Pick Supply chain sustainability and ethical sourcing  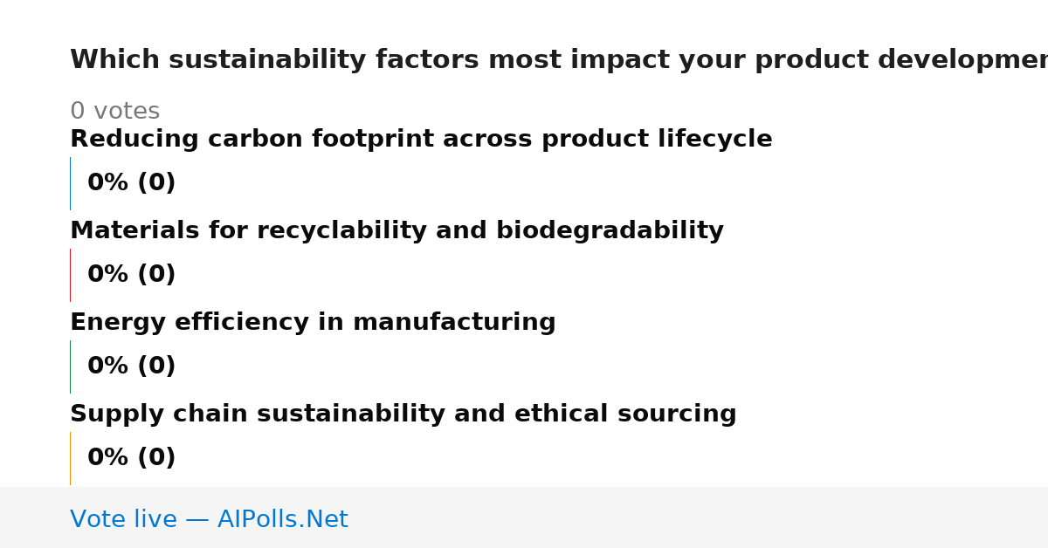[x=403, y=414]
